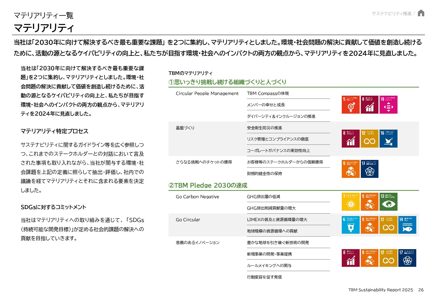The image size is (437, 303).
Task: Click SDG 9 icon in さらなる挑戦へのチケットの獲得 row
Action: [350, 169]
